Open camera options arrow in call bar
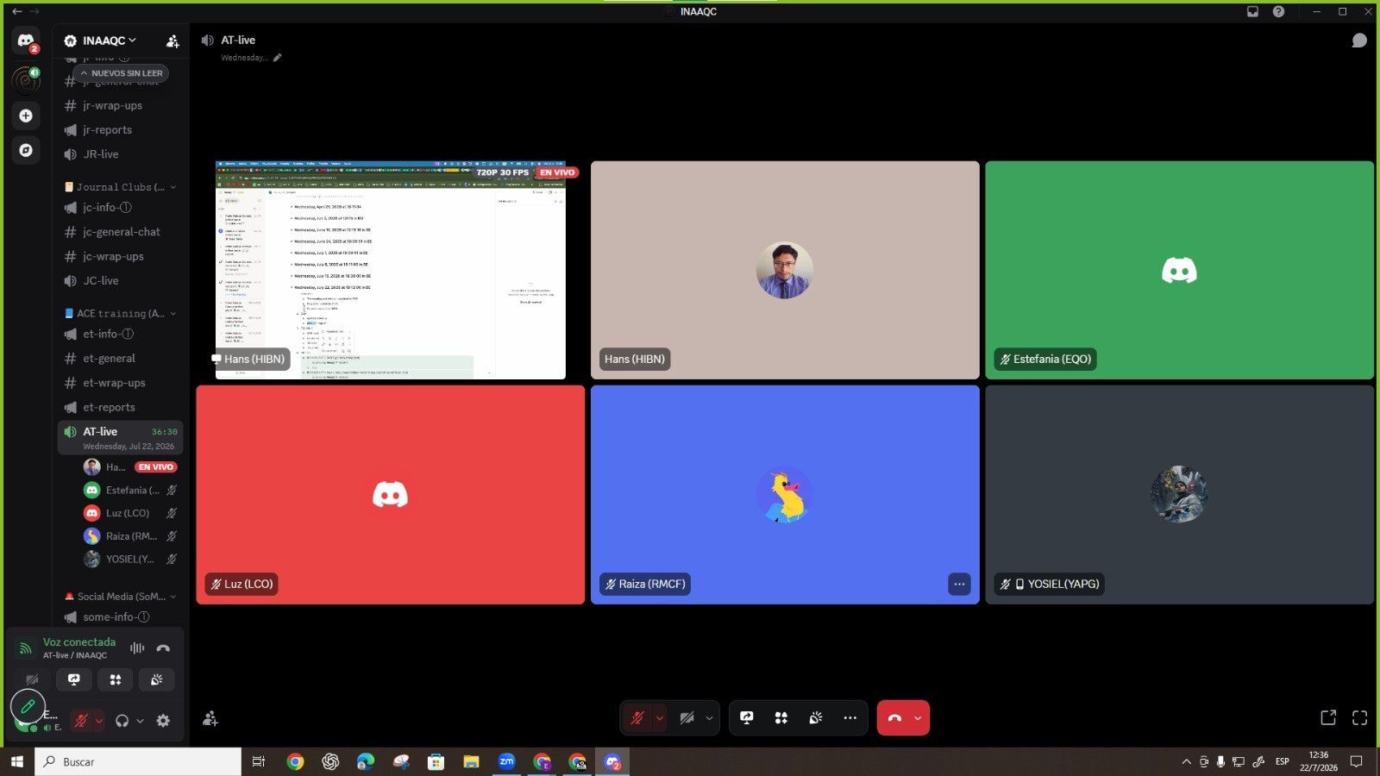This screenshot has width=1380, height=776. (709, 717)
